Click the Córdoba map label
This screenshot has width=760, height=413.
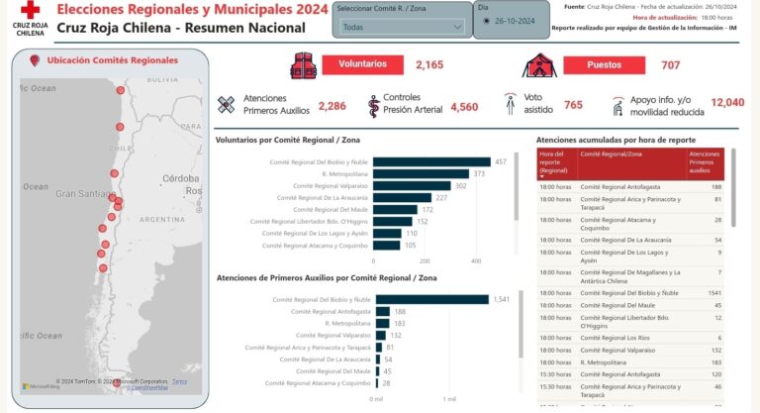(181, 178)
